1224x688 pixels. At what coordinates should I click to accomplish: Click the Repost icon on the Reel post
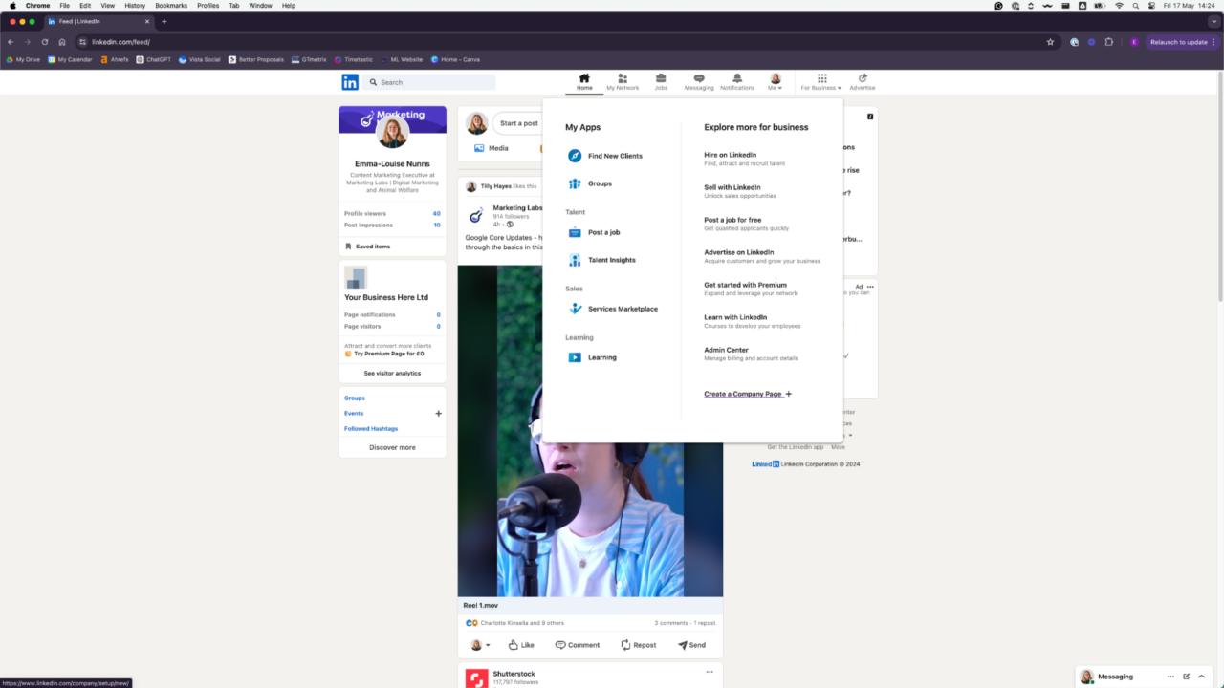(638, 644)
